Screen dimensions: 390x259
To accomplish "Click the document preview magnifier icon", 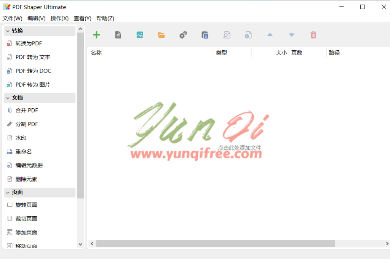I will 227,35.
